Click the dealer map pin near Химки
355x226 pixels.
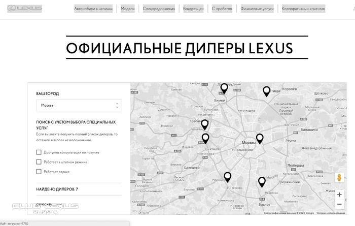click(224, 89)
